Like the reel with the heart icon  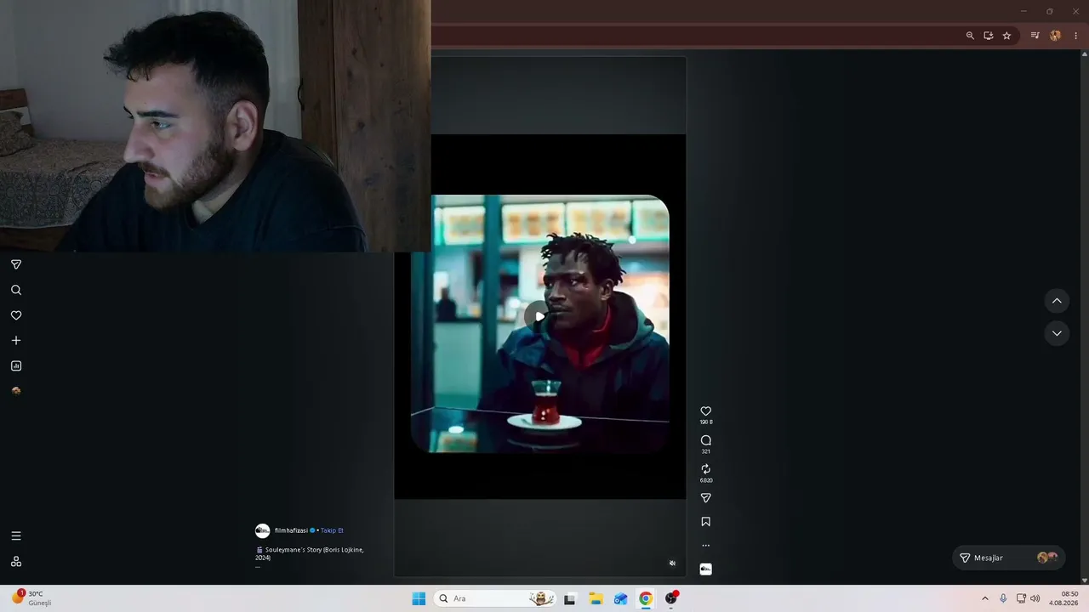[x=705, y=411]
